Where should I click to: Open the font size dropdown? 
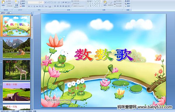click(43, 2)
